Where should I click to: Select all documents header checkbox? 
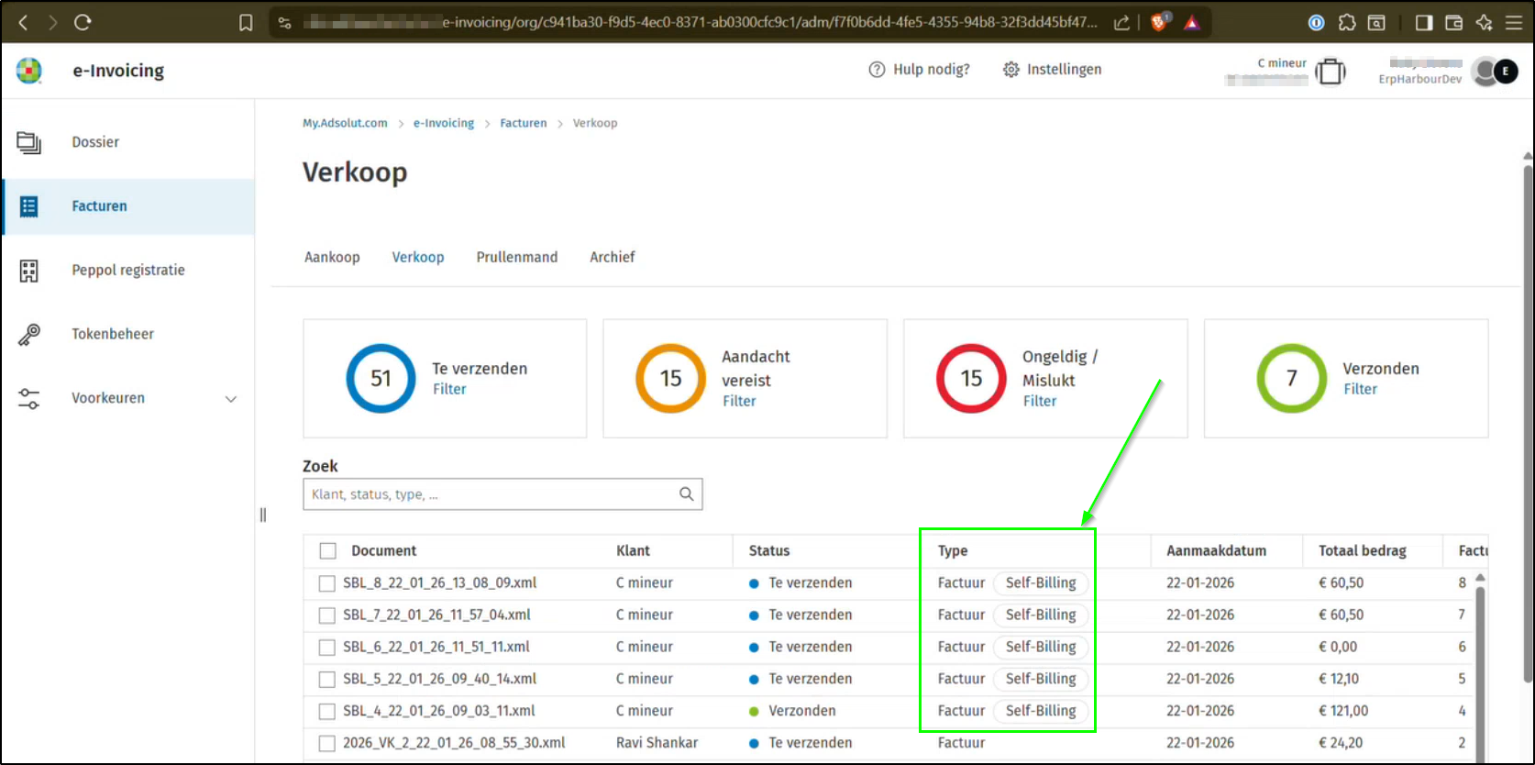(x=327, y=551)
